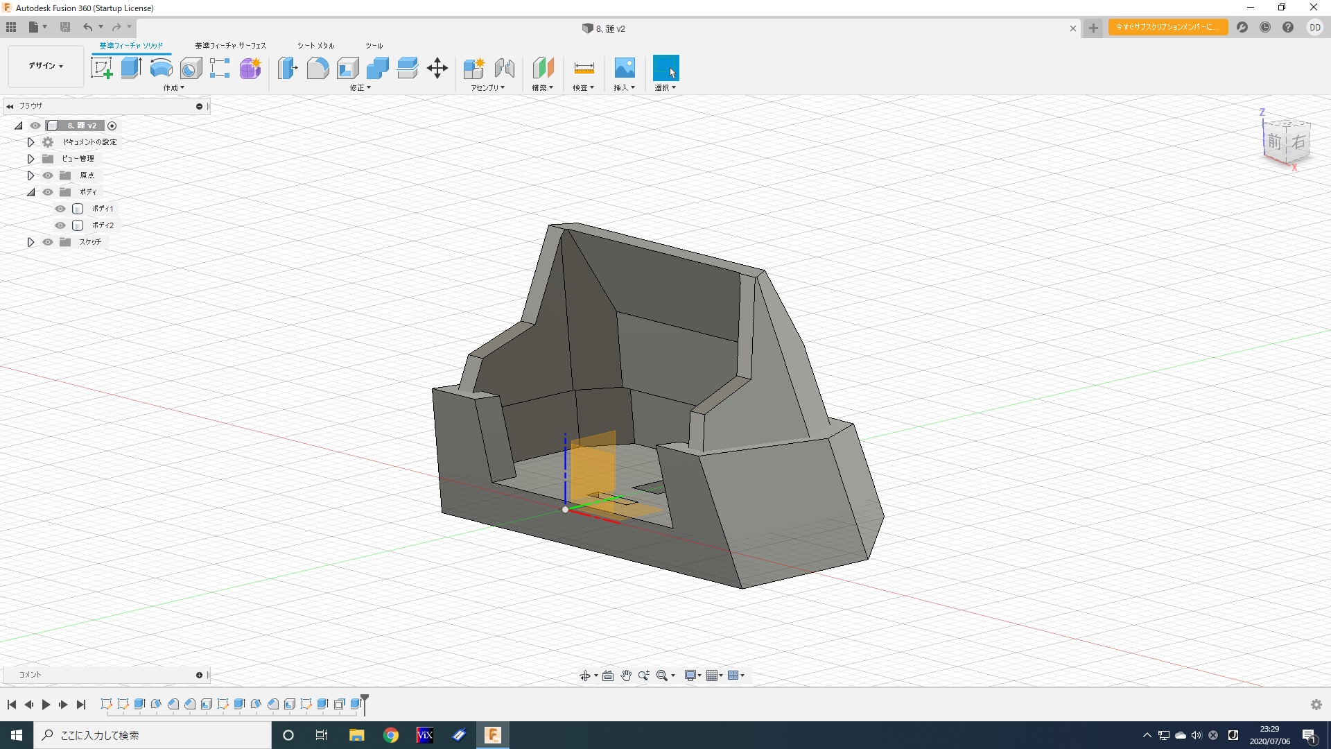Switch to the ツール tab

(x=374, y=46)
